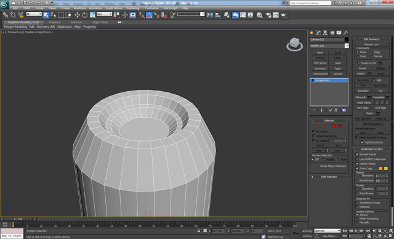Click the Symmetry modifier button
The height and width of the screenshot is (239, 394).
320,68
